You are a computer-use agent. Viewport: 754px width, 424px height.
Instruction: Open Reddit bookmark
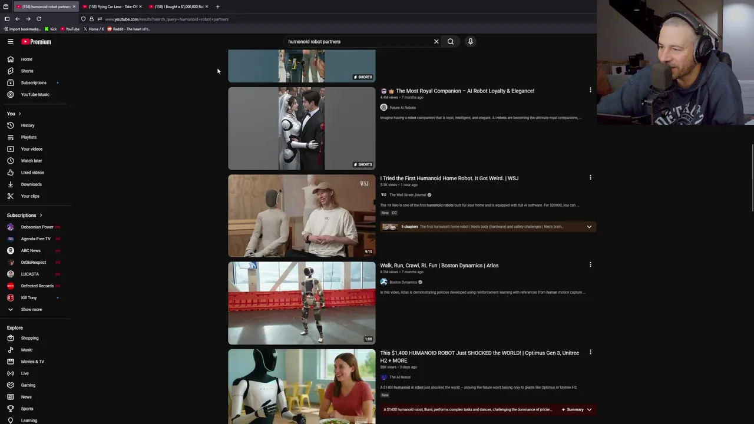coord(128,29)
